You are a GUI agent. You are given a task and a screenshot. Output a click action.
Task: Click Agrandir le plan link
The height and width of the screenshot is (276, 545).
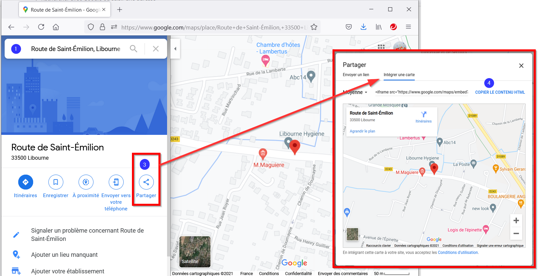[362, 131]
